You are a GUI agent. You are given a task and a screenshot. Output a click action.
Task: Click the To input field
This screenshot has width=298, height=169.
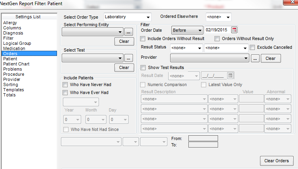tap(203, 145)
